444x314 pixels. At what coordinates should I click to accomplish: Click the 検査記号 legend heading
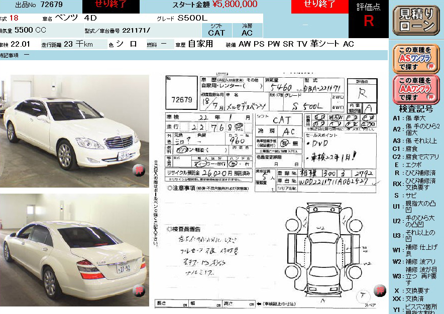click(x=416, y=109)
